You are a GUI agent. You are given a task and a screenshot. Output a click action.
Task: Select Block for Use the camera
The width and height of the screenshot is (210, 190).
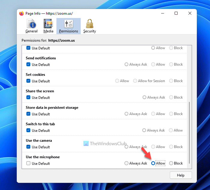[x=171, y=147]
